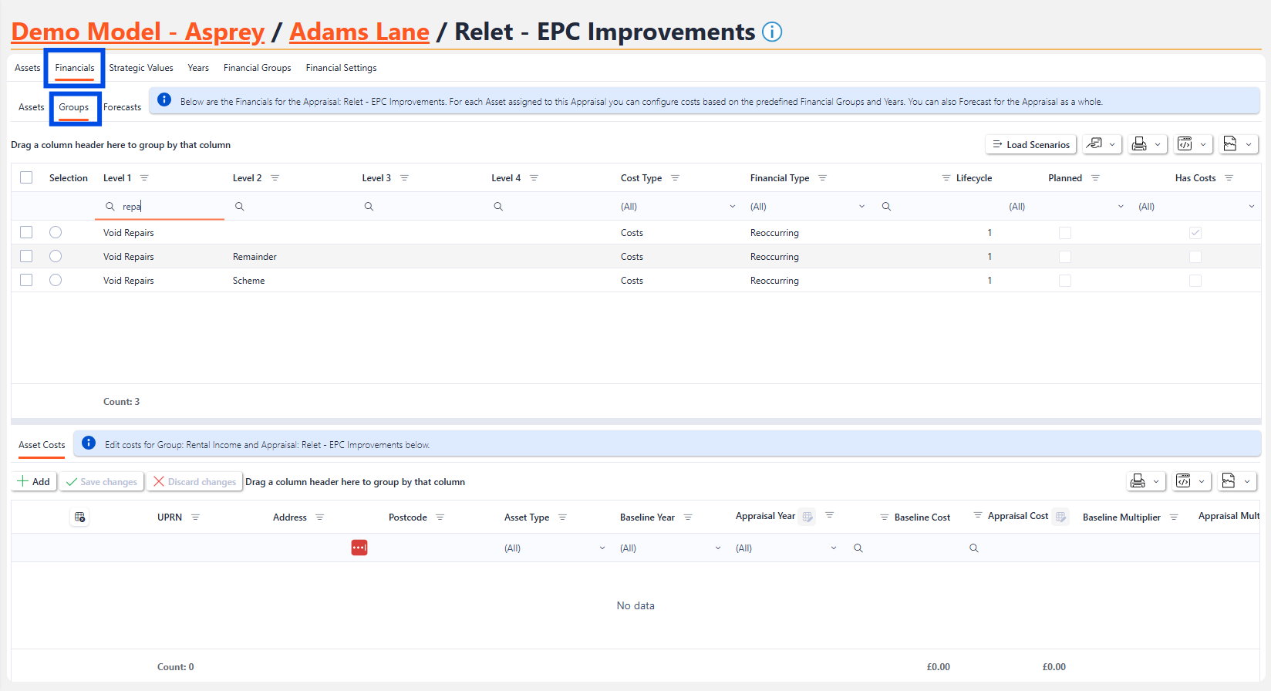
Task: Select radio button for Void Repairs Remainder row
Action: (x=56, y=256)
